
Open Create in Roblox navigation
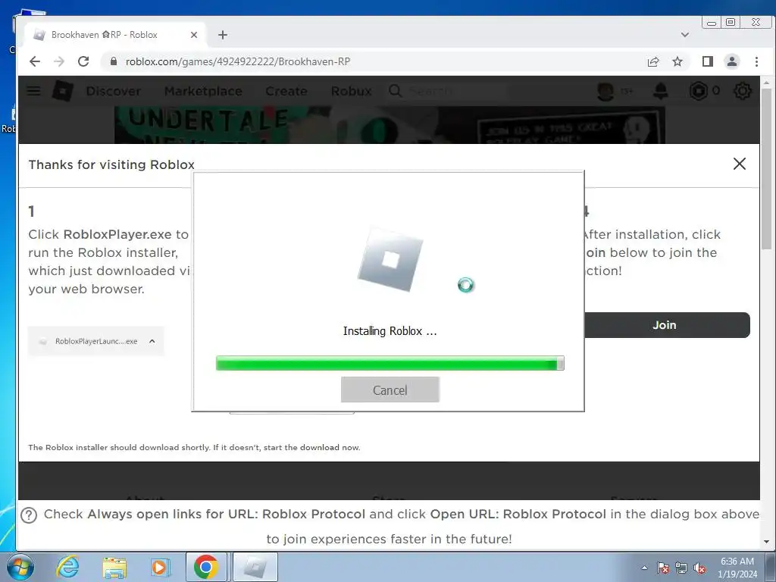coord(286,91)
